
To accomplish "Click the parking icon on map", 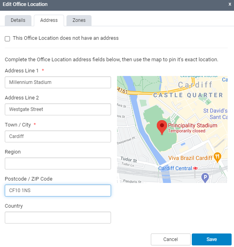I will [x=205, y=178].
